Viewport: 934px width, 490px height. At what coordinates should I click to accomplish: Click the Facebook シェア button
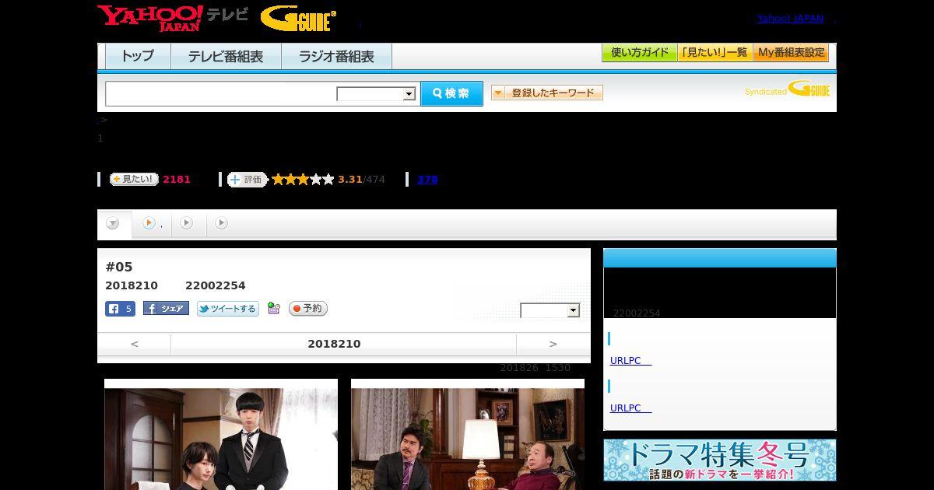coord(166,309)
